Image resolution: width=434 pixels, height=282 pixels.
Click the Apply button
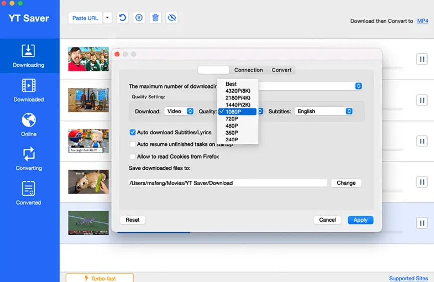[360, 220]
